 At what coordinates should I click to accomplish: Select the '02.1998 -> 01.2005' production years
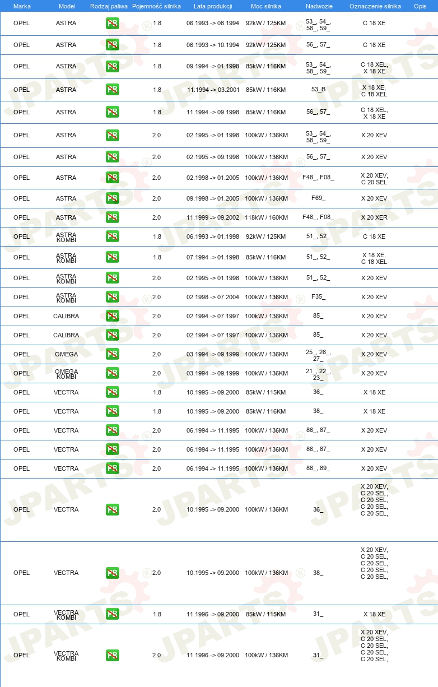coord(213,178)
